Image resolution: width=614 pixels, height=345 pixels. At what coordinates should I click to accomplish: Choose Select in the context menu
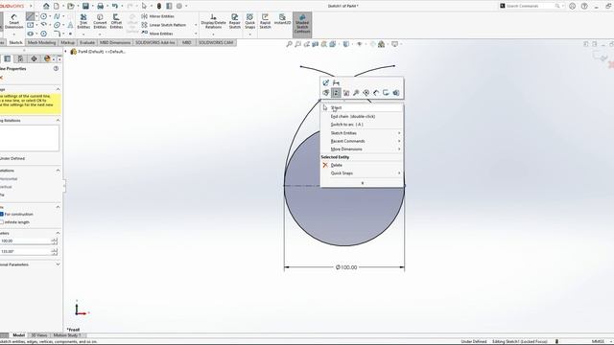tap(362, 107)
